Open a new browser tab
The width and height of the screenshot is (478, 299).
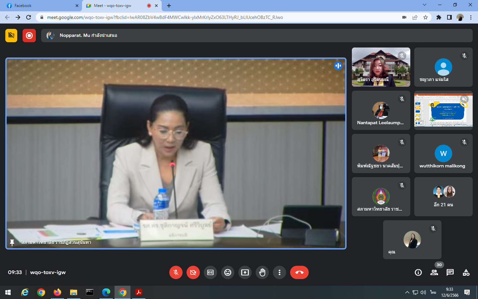169,6
